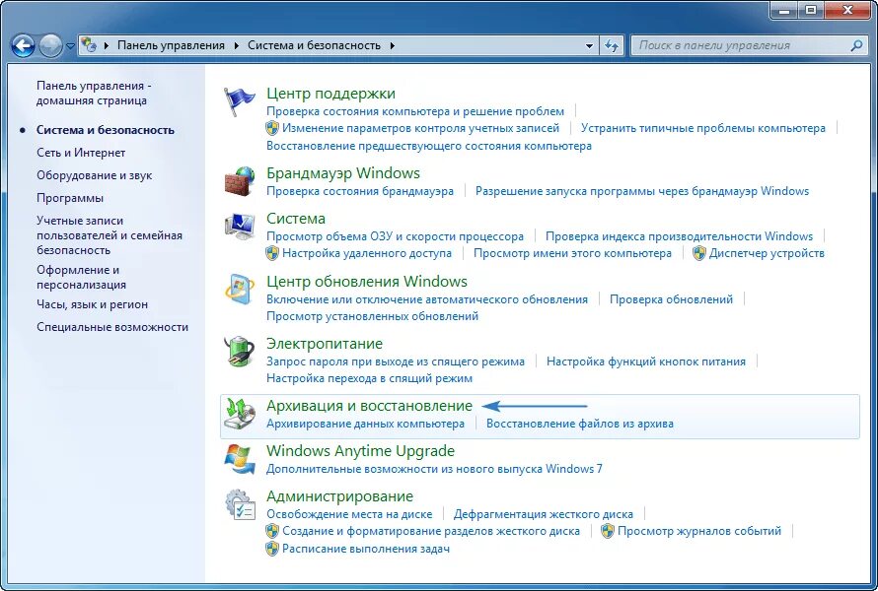
Task: Click the Control Panel icon in address bar
Action: click(90, 45)
